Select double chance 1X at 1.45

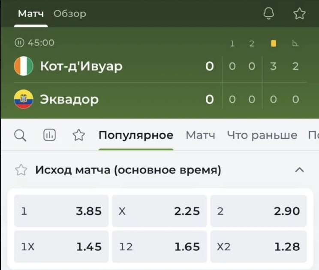(61, 246)
